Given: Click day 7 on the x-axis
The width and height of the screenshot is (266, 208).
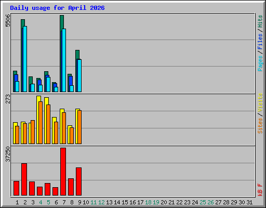Looking at the screenshot, I should (x=64, y=202).
